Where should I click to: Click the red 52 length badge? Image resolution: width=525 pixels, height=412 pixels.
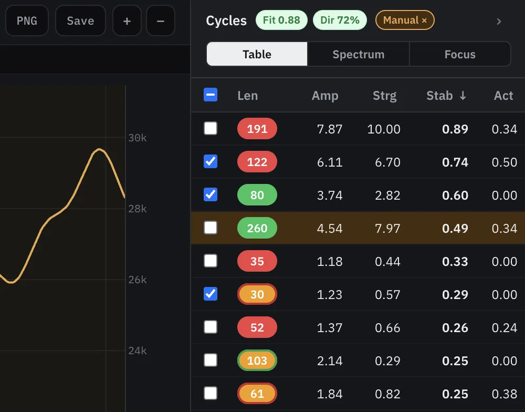tap(257, 327)
